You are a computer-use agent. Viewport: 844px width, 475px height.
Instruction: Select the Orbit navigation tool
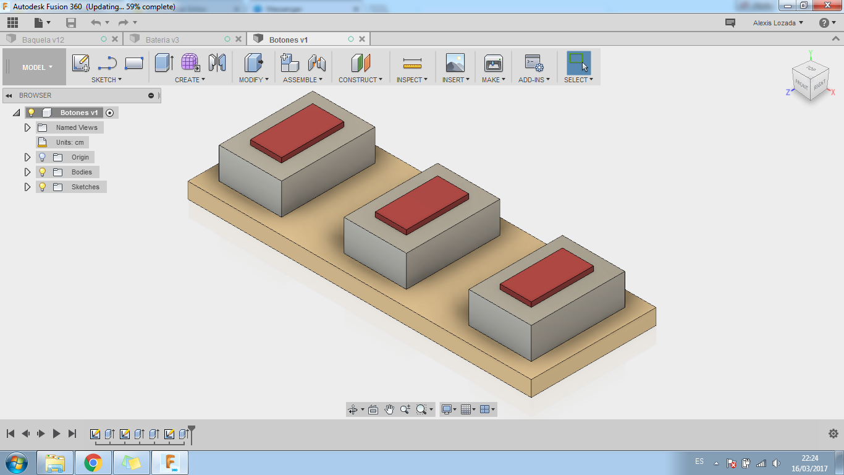coord(353,409)
